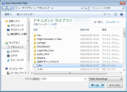
Task: Click ライブラリ in the address breadcrumb
Action: (27, 8)
